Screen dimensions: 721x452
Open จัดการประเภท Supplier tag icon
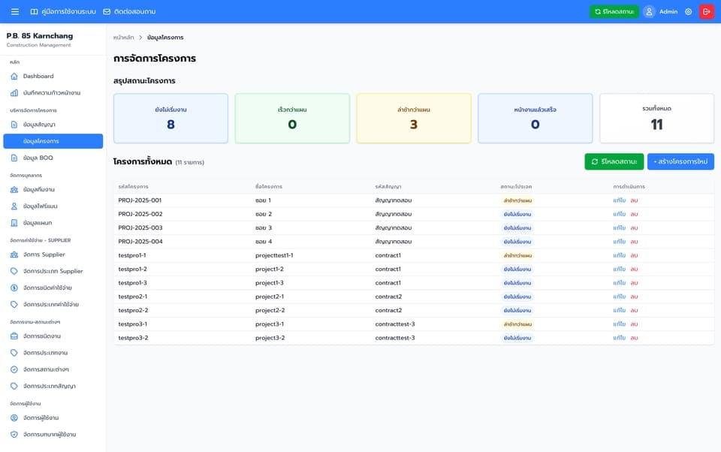(x=14, y=271)
